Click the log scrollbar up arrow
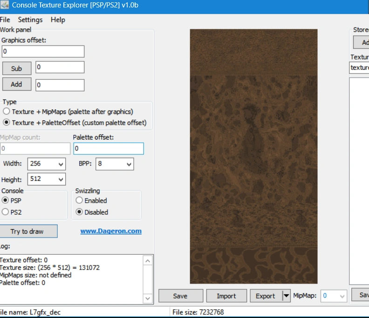Screen dimensions: 369x318 (148, 261)
